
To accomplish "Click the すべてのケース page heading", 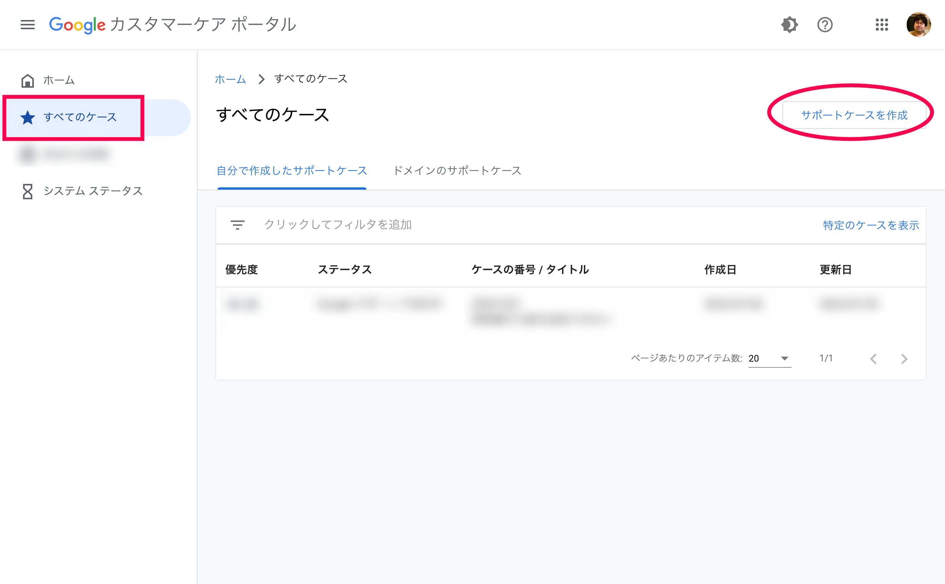I will point(273,115).
